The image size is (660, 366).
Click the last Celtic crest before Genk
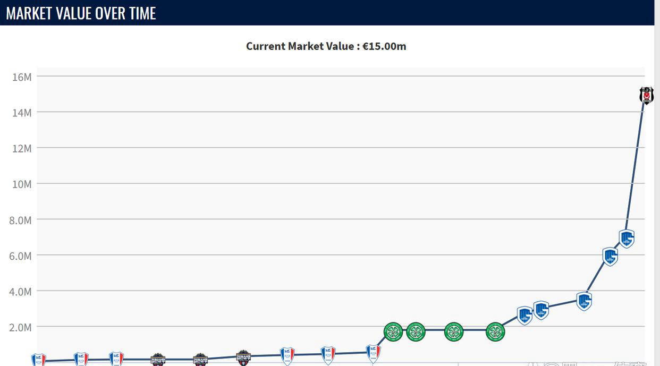[x=495, y=332]
